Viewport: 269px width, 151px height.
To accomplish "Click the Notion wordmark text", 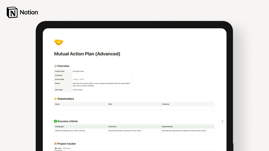I will (x=29, y=12).
